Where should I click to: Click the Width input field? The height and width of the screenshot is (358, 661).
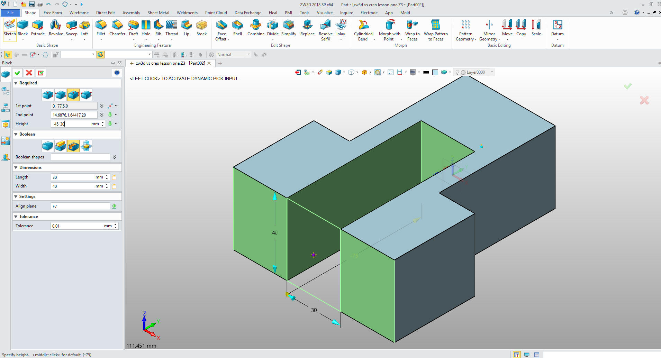(x=73, y=186)
